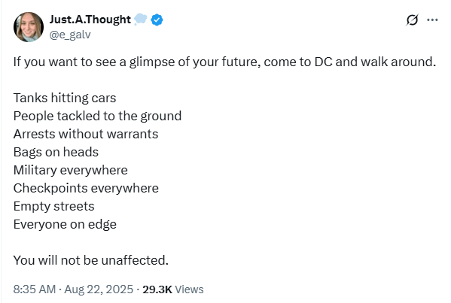Click the 'Empty streets' line
The image size is (451, 303).
pyautogui.click(x=53, y=207)
